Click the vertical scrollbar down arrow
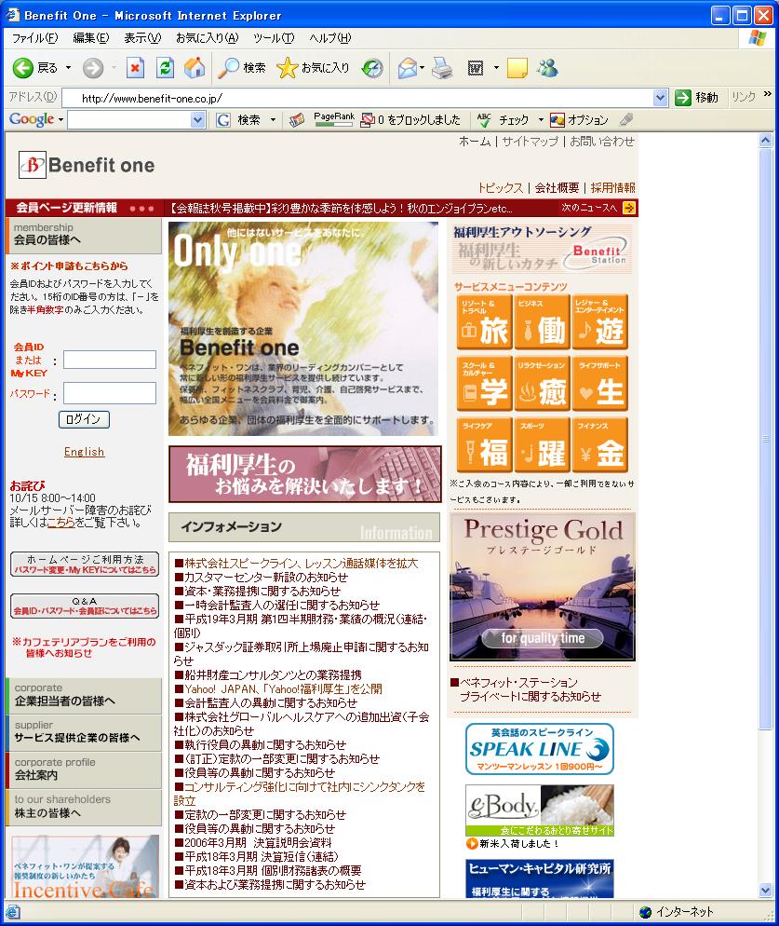 (x=765, y=890)
